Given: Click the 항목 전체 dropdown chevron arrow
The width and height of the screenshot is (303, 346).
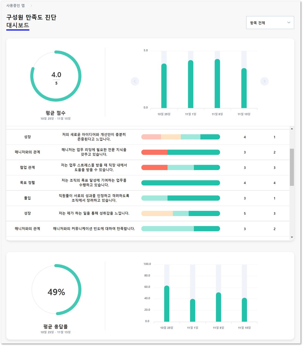Looking at the screenshot, I should [x=289, y=22].
